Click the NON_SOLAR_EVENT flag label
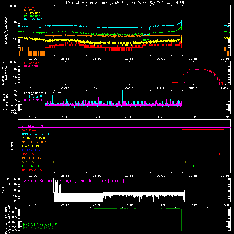This screenshot has height=234, width=234. [35, 134]
